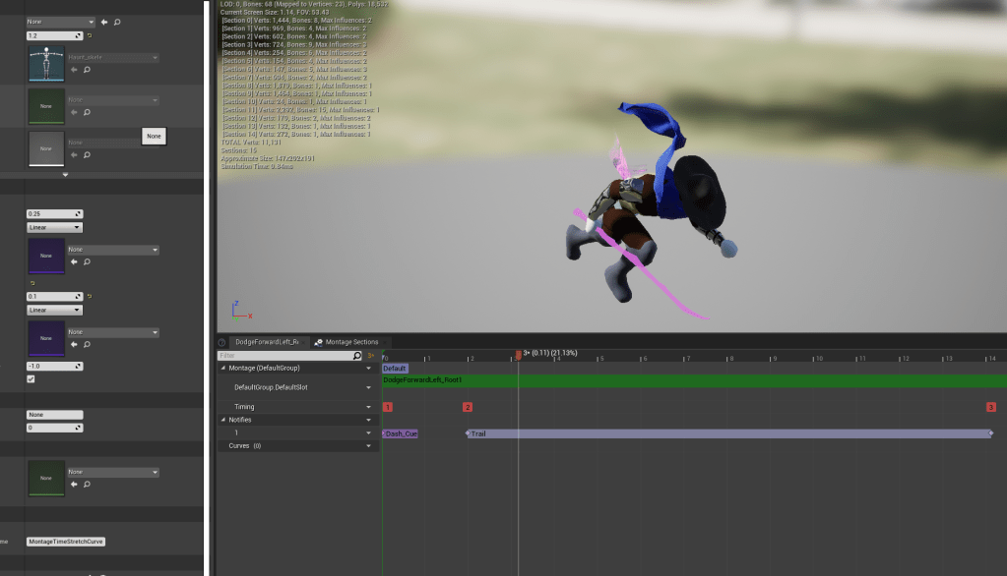Collapse the Montage (DefaultGroup) track
Image resolution: width=1007 pixels, height=576 pixels.
(x=223, y=368)
